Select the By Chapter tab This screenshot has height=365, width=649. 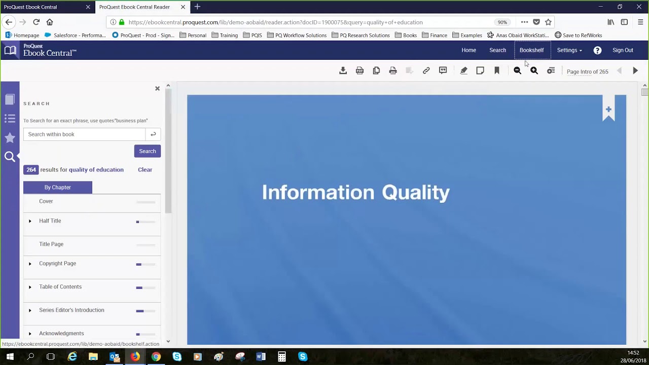58,188
